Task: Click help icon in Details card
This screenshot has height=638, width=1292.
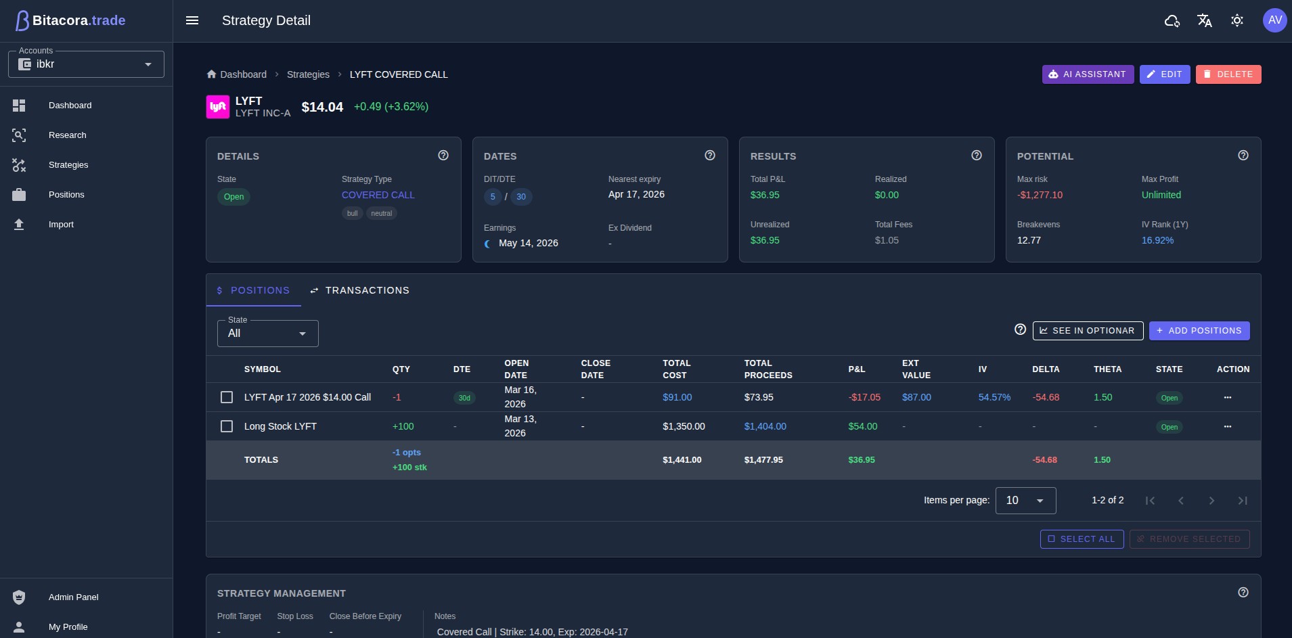Action: pyautogui.click(x=443, y=156)
